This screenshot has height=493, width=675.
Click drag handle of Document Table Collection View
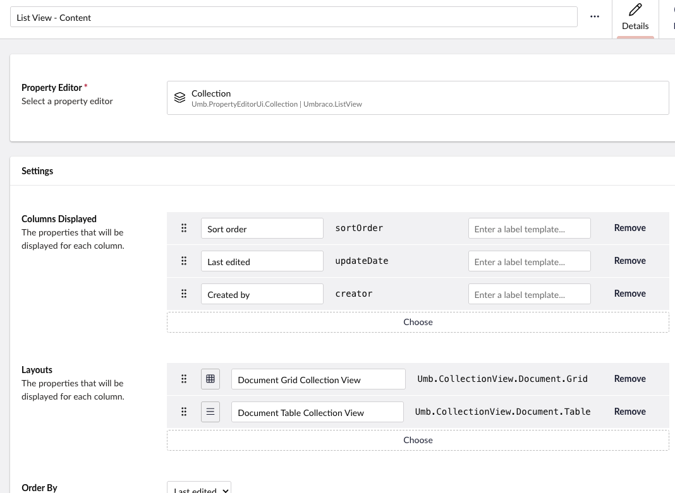tap(184, 412)
